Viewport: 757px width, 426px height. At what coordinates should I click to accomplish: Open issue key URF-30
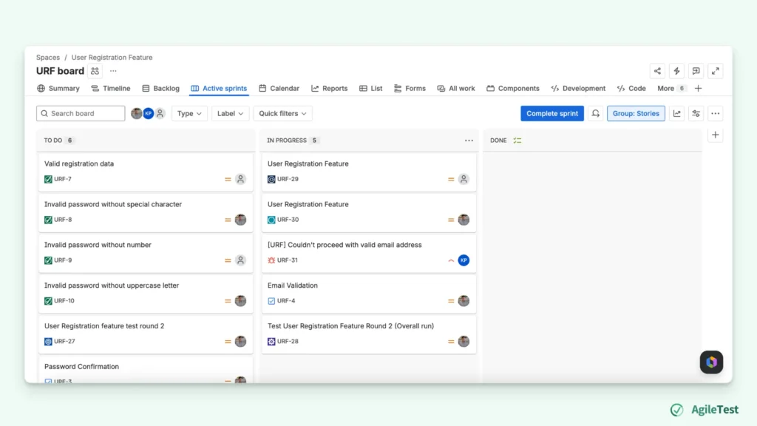(288, 220)
